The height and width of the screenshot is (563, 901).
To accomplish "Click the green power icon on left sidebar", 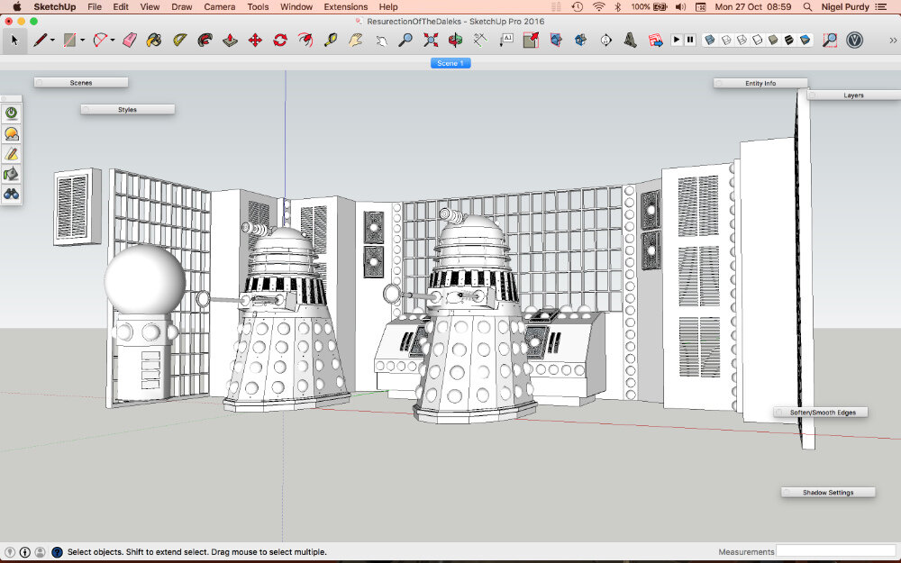I will [12, 113].
